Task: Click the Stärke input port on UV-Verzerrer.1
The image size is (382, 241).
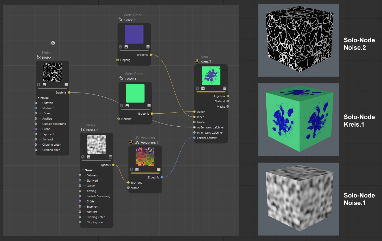Action: (128, 188)
